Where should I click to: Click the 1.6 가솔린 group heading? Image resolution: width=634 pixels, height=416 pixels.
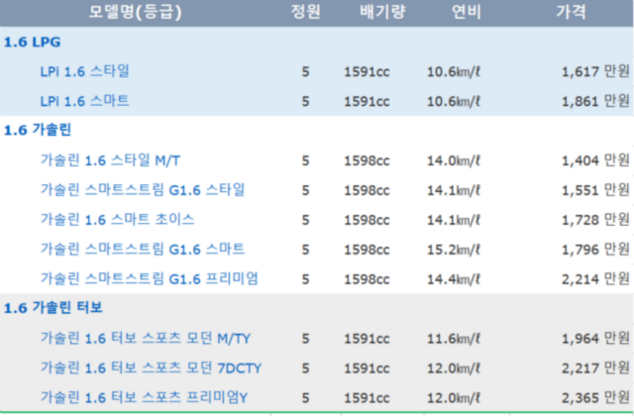38,130
